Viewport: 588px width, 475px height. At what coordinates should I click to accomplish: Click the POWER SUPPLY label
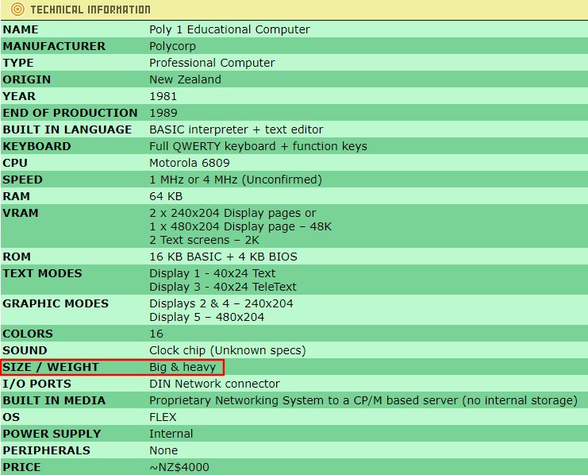click(52, 434)
